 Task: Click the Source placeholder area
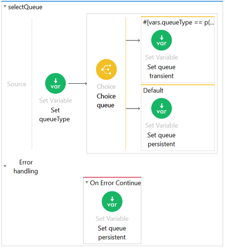(x=17, y=84)
